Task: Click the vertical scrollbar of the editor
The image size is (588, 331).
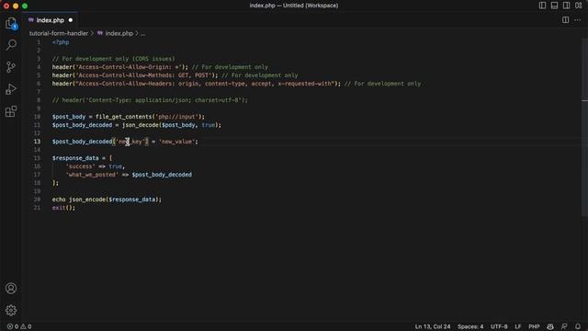Action: [x=584, y=128]
